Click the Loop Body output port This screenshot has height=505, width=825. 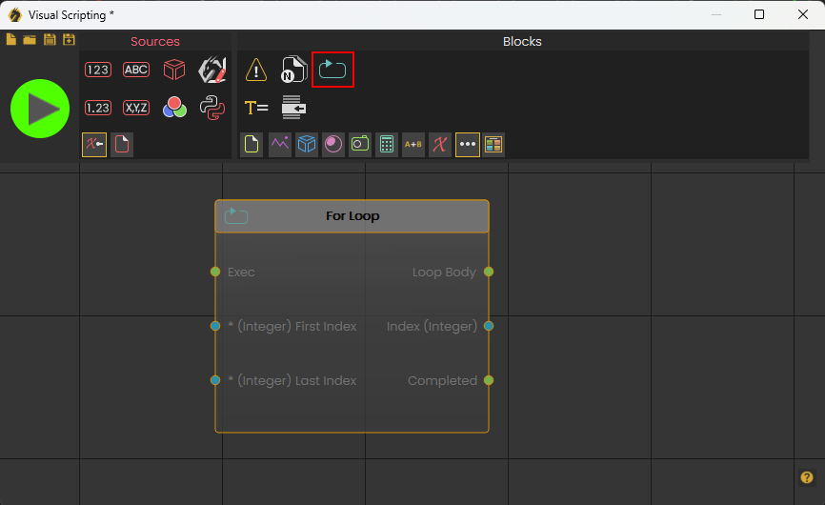tap(489, 272)
